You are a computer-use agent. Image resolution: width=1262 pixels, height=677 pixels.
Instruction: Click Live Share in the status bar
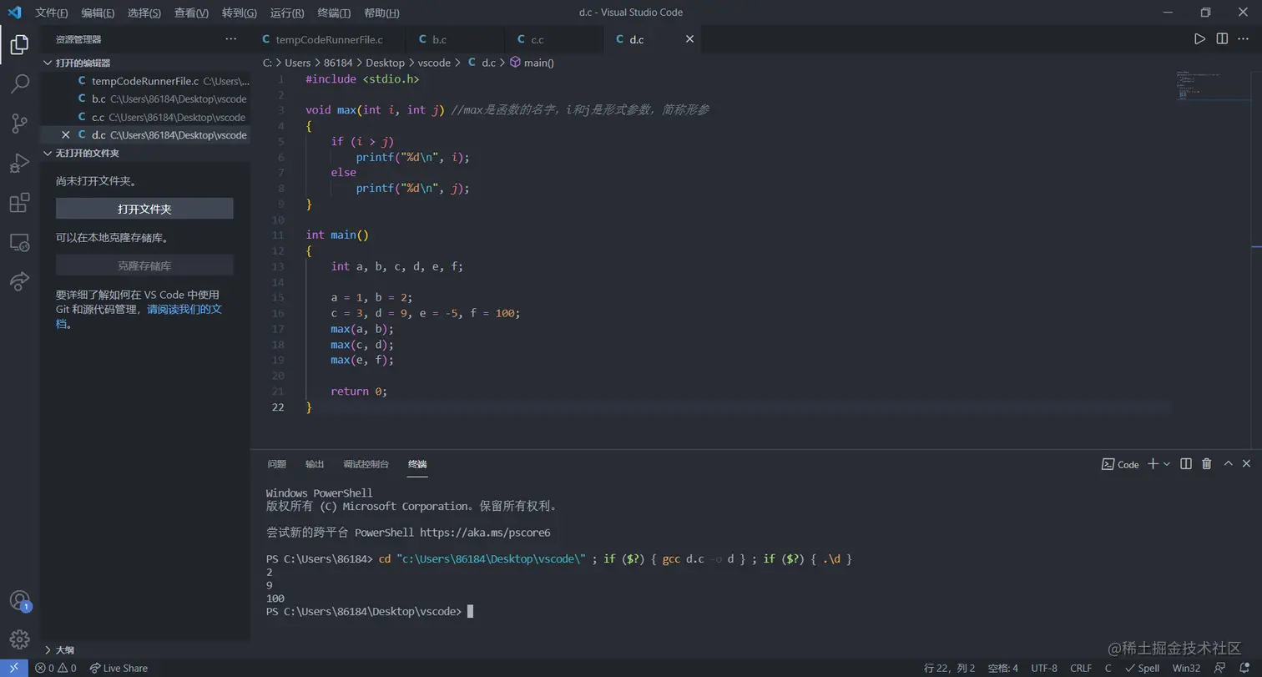119,668
